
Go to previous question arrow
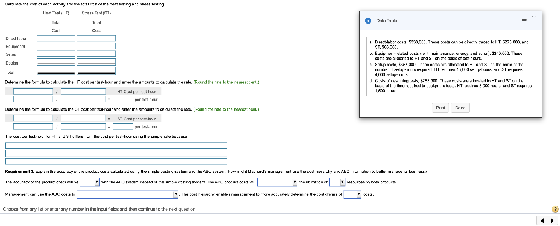[541, 220]
